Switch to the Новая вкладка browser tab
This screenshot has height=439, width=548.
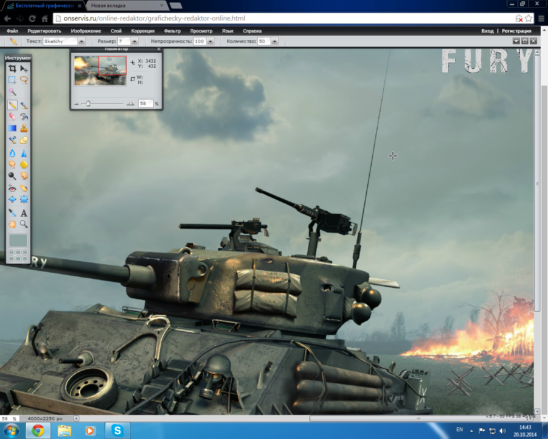pyautogui.click(x=125, y=6)
